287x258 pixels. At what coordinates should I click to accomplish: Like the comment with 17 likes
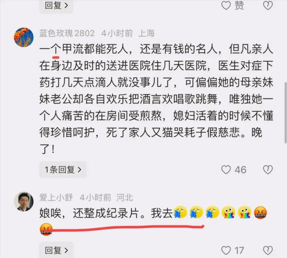pyautogui.click(x=226, y=250)
